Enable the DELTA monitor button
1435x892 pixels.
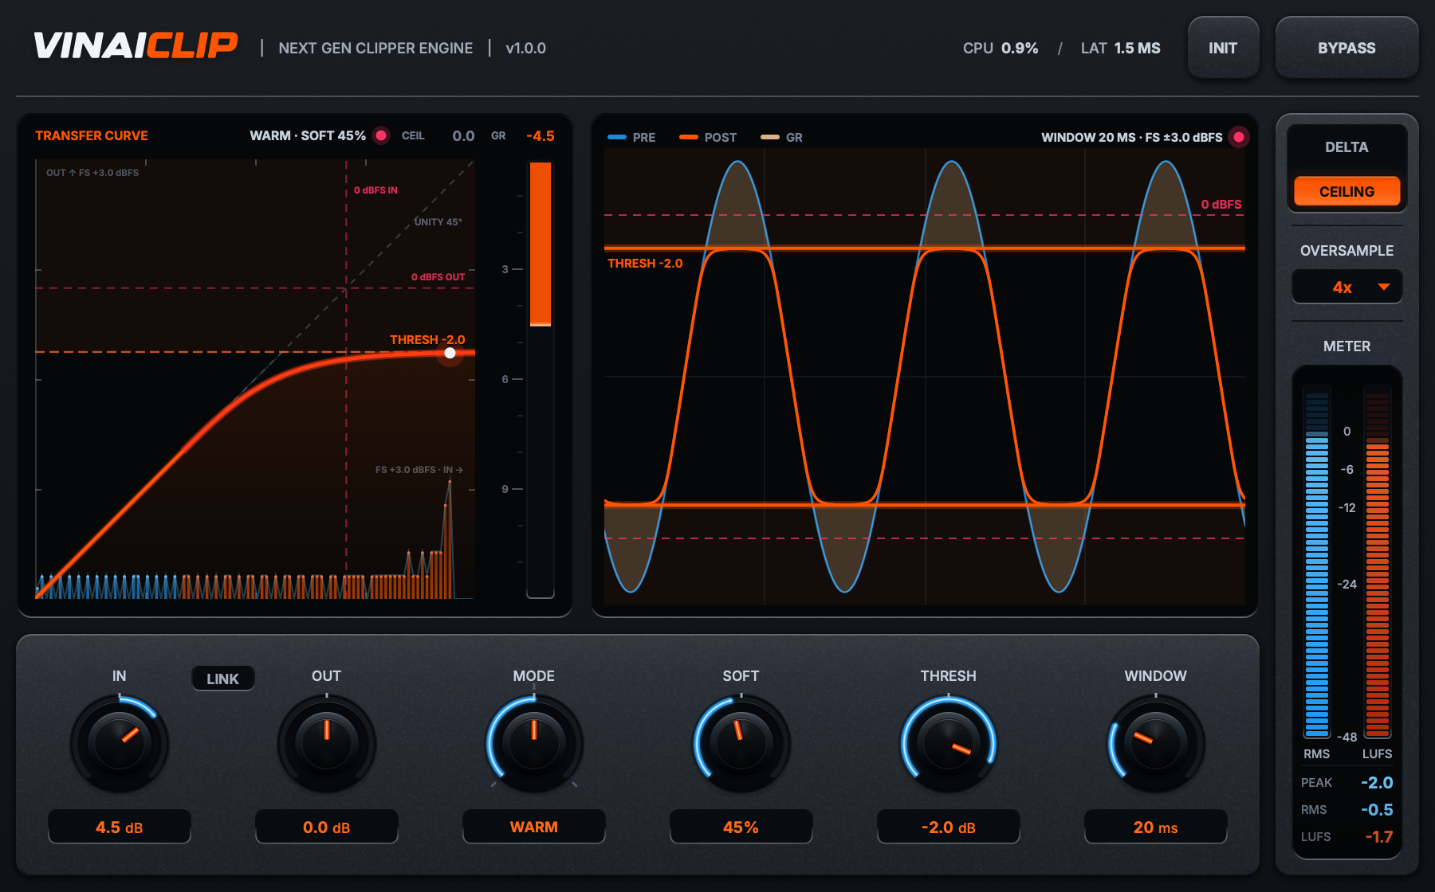[1347, 147]
